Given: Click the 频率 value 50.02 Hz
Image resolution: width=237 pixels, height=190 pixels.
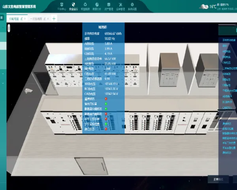Looking at the screenshot, I should (x=110, y=39).
